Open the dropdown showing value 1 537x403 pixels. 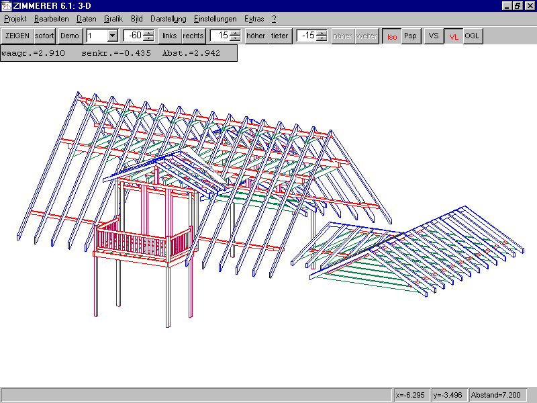pyautogui.click(x=112, y=36)
